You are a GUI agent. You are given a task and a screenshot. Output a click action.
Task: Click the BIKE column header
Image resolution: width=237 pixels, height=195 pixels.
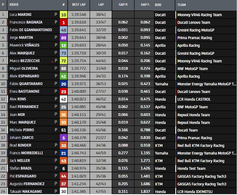click(x=158, y=5)
